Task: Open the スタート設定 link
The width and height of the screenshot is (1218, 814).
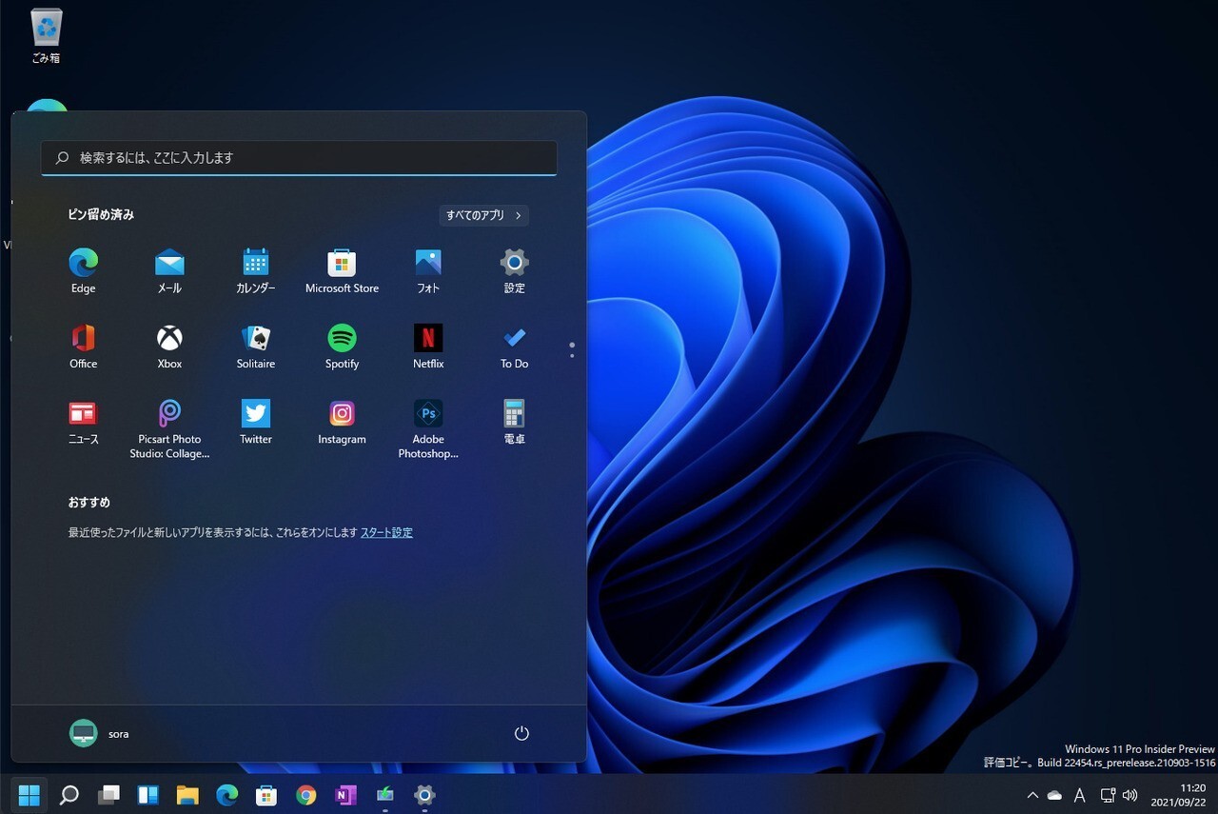Action: [x=386, y=533]
